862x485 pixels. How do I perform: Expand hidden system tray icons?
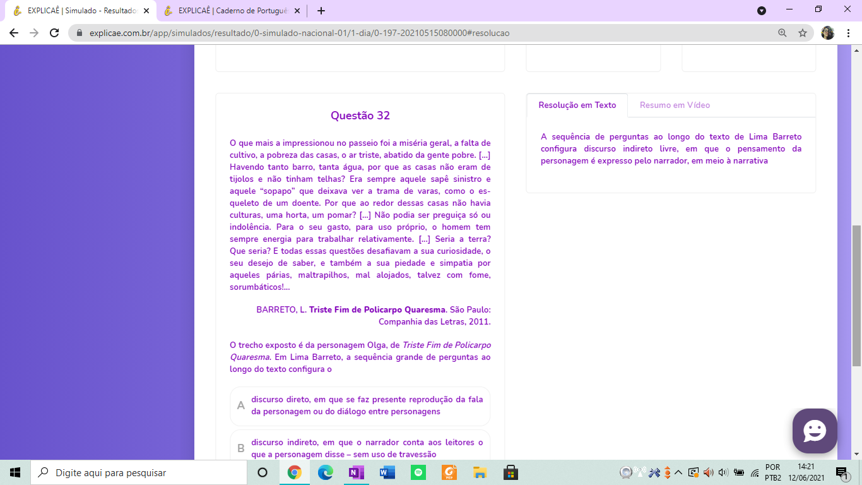(x=679, y=472)
